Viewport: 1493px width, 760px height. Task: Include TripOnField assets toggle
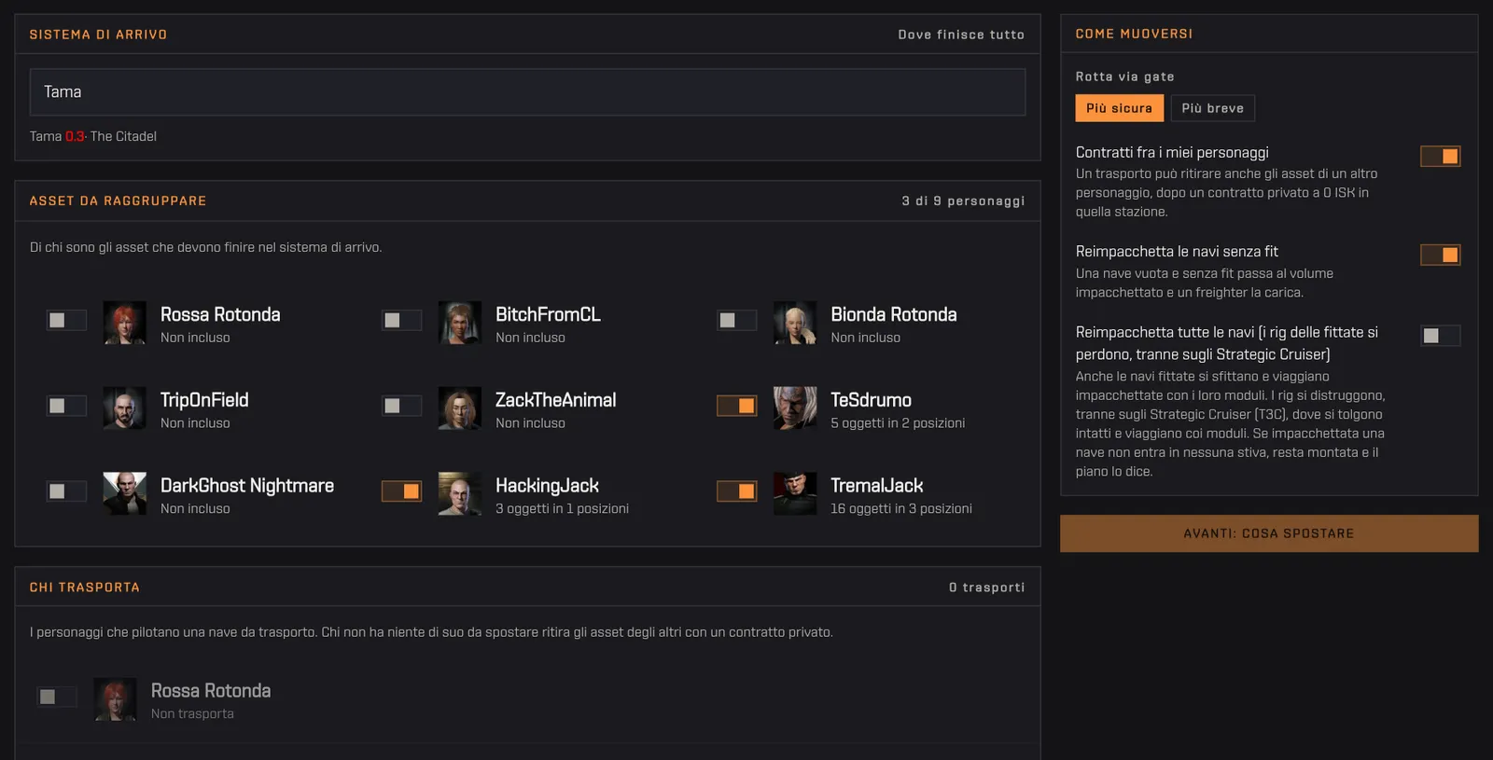pyautogui.click(x=66, y=406)
